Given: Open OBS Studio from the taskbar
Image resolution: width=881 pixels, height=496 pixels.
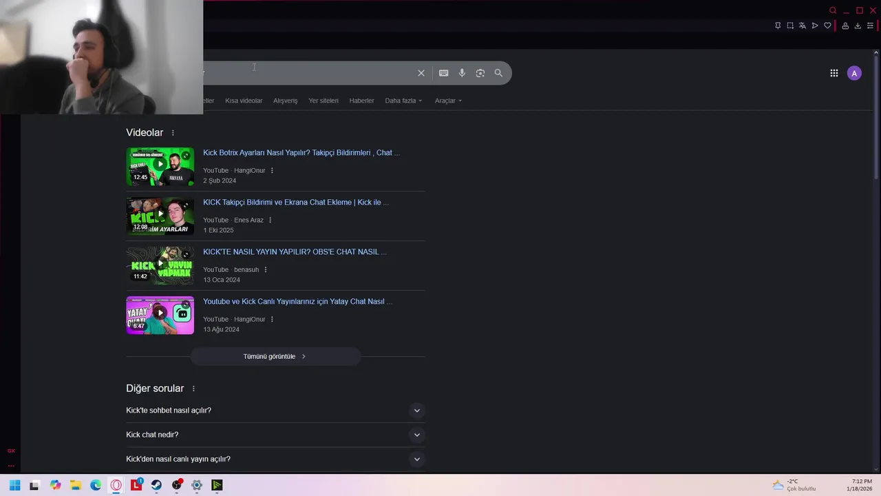Looking at the screenshot, I should [177, 485].
